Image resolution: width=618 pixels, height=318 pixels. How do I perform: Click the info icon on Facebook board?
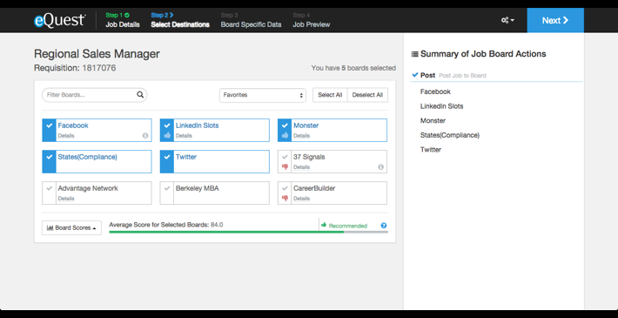coord(145,135)
